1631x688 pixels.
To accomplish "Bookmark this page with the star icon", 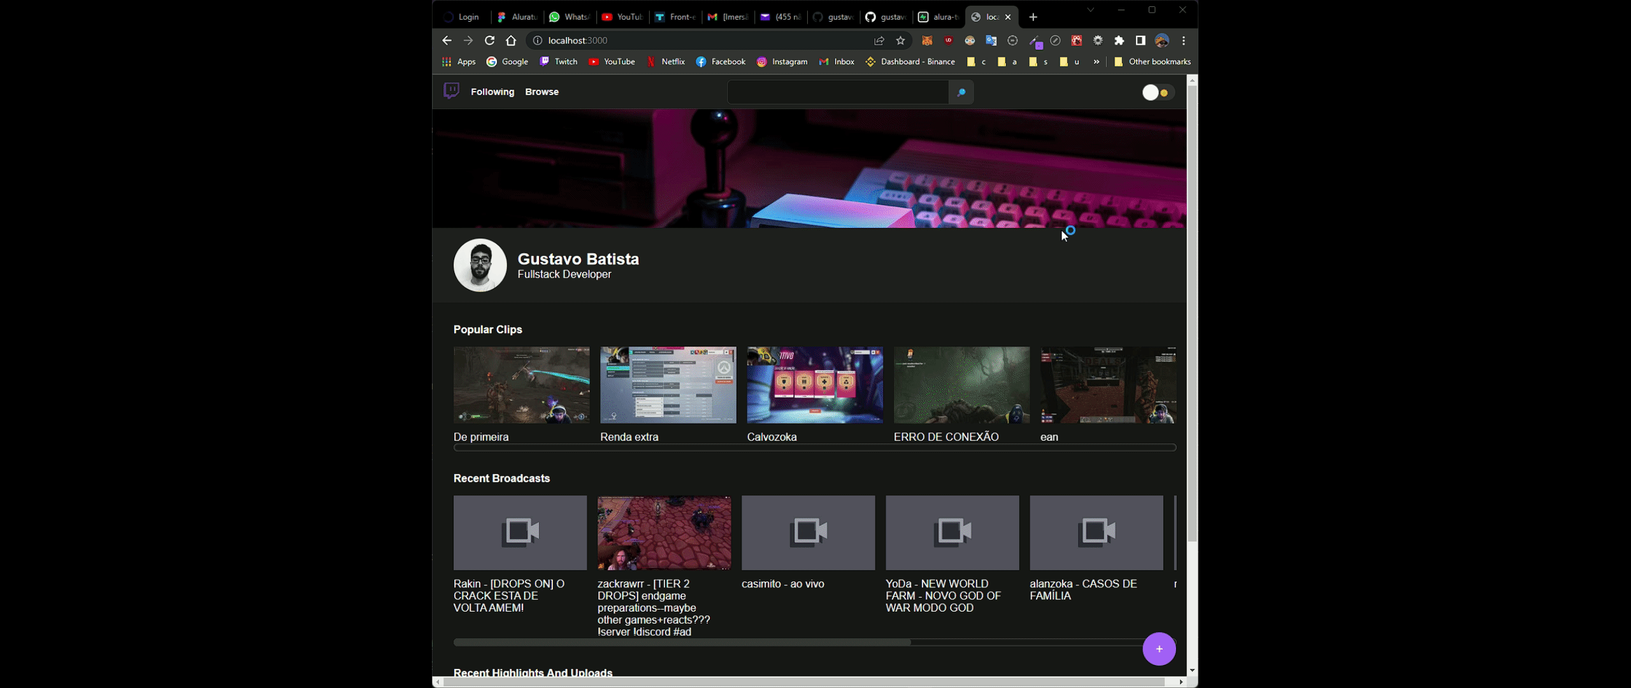I will 900,41.
